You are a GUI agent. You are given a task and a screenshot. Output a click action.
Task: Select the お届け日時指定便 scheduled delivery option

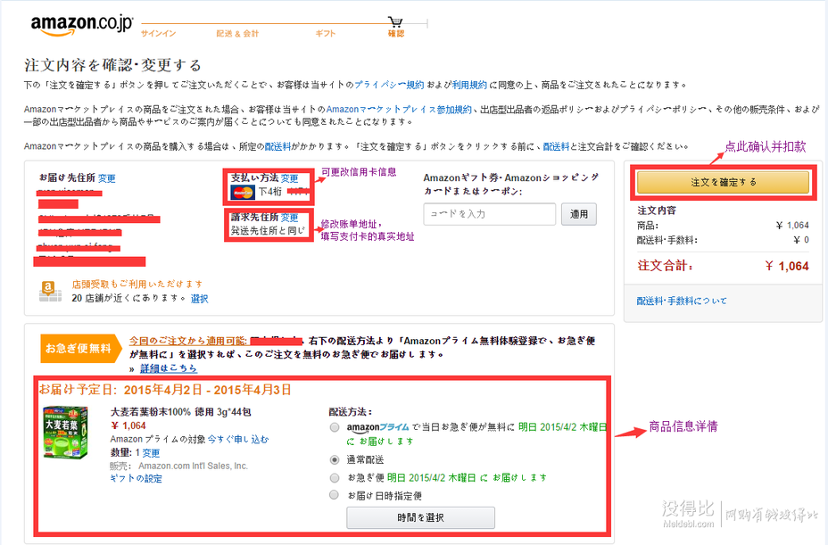pyautogui.click(x=335, y=494)
